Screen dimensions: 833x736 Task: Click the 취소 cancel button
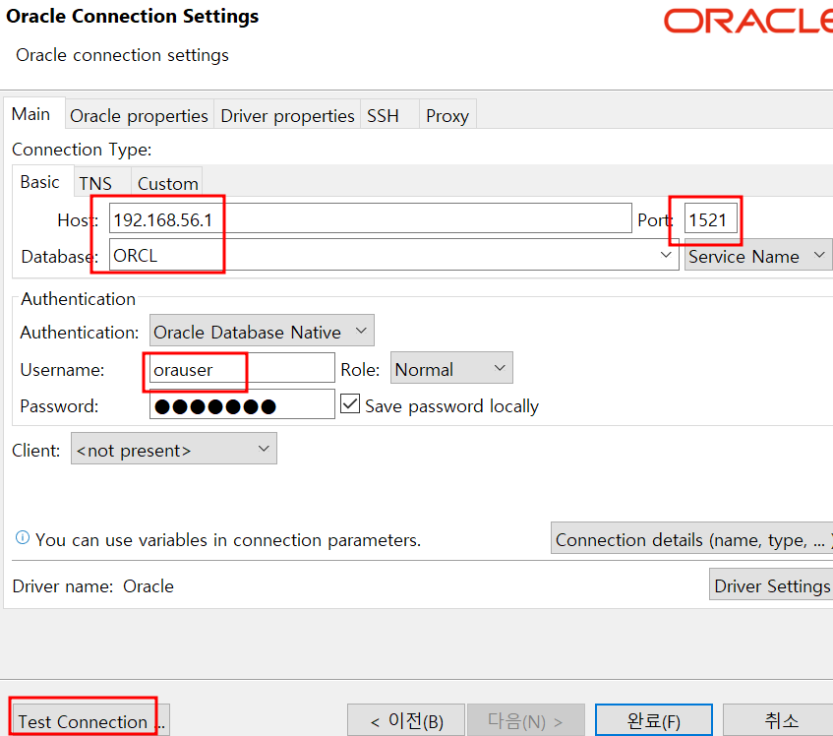[778, 720]
